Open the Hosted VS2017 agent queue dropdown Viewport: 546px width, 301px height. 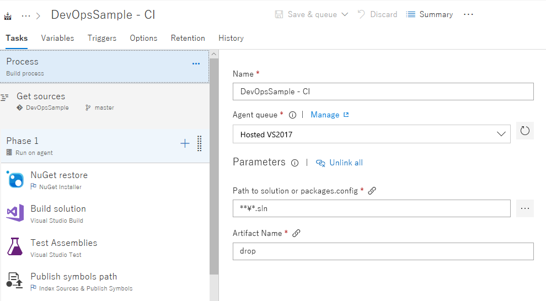[x=372, y=135]
